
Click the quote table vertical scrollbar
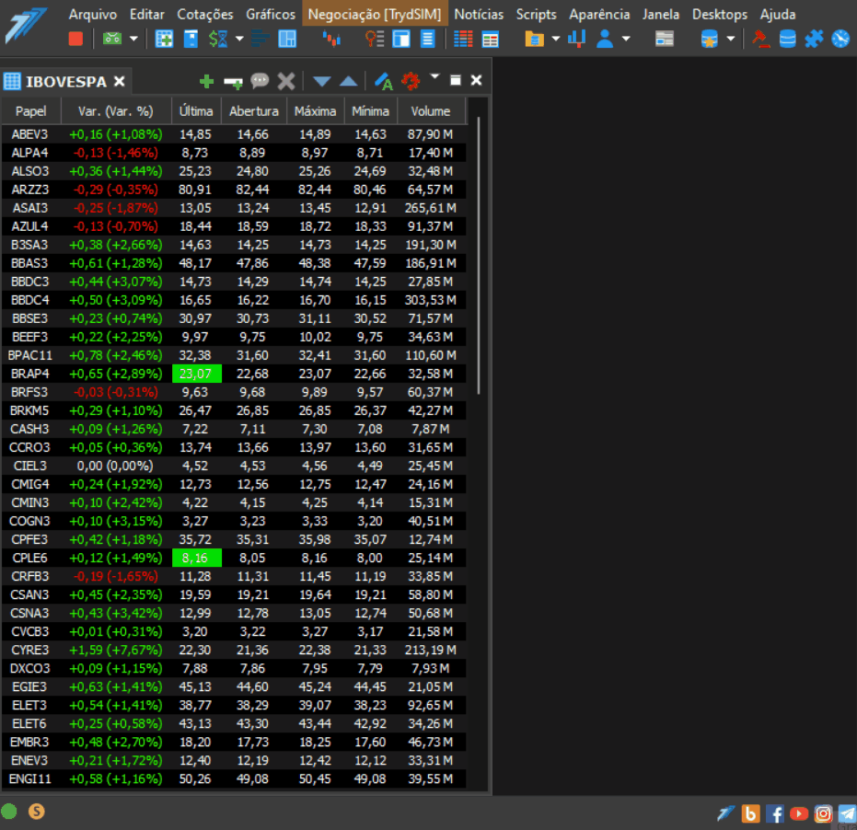479,255
